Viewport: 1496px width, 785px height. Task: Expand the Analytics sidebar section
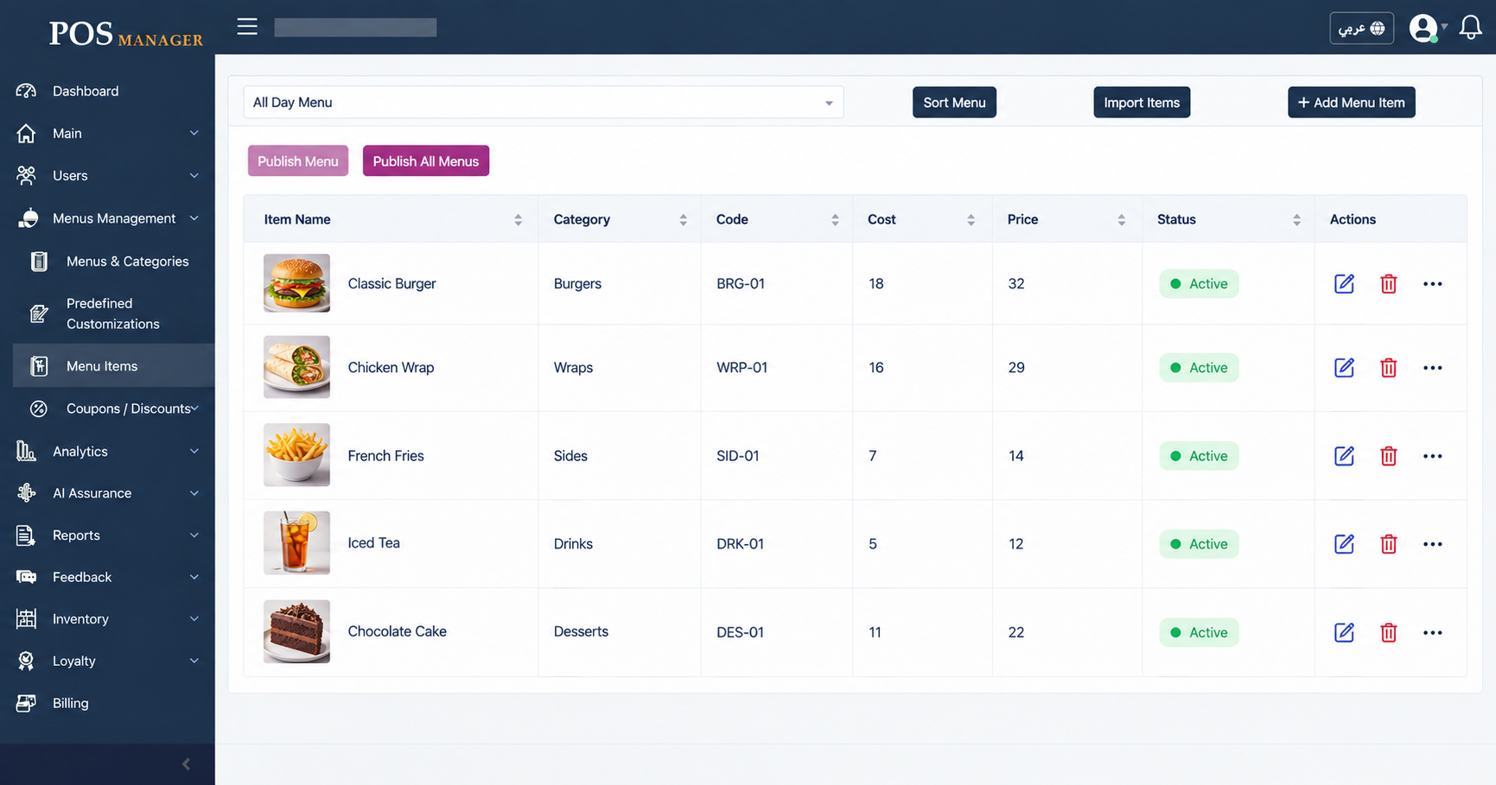point(107,451)
